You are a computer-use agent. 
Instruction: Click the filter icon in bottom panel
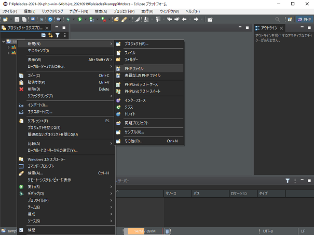288,181
